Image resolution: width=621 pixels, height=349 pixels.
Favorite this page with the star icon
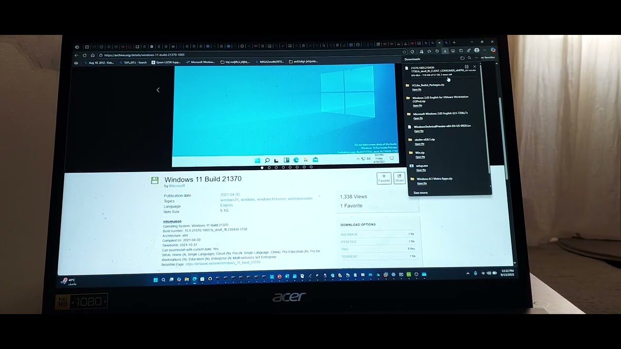point(405,51)
